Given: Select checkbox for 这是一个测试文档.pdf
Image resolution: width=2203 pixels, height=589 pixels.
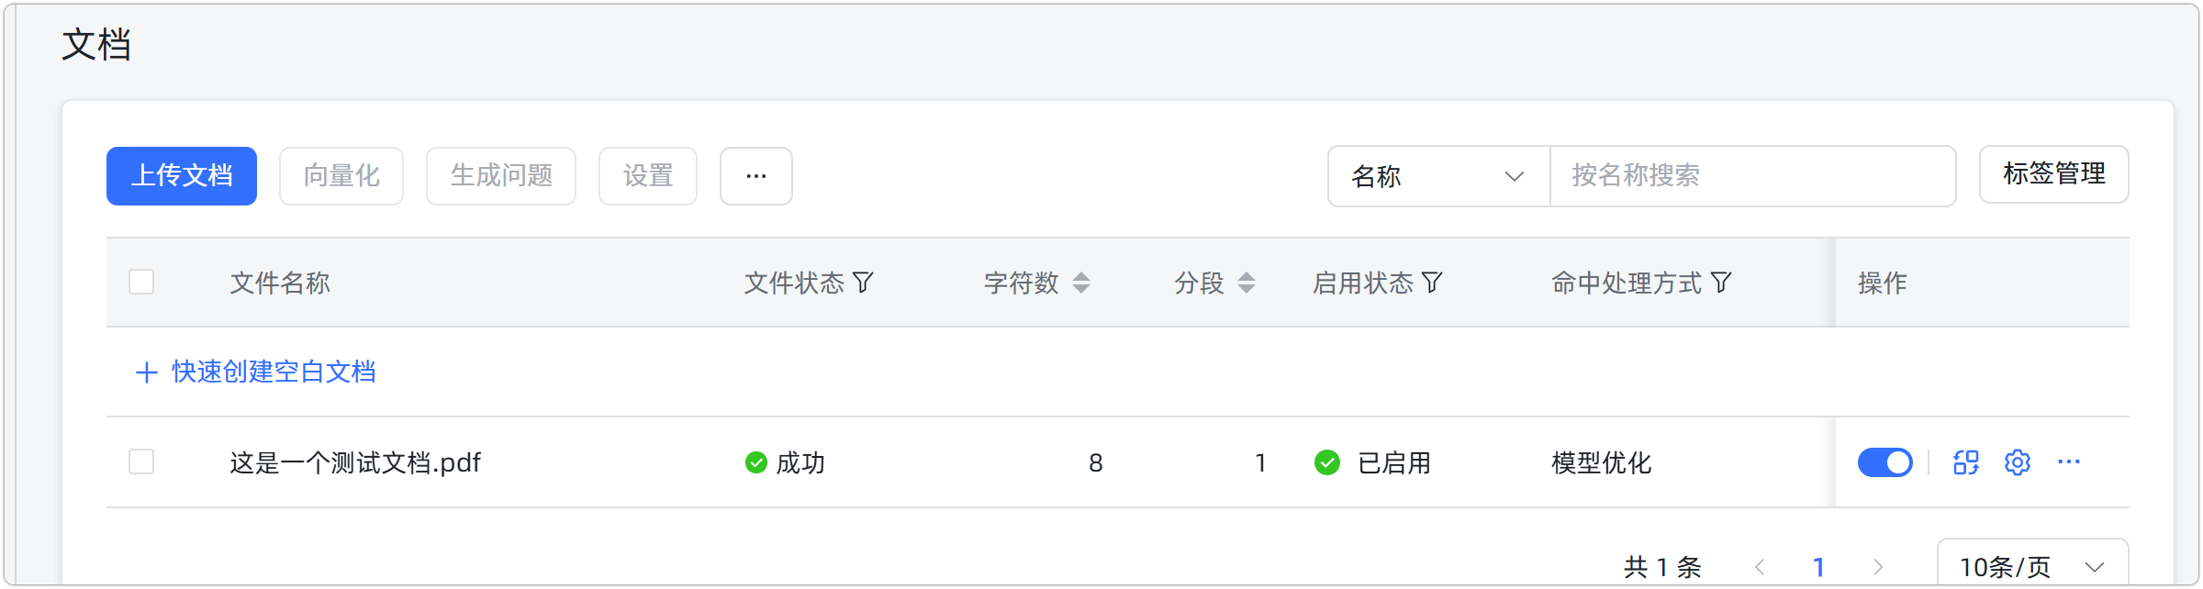Looking at the screenshot, I should pos(141,461).
